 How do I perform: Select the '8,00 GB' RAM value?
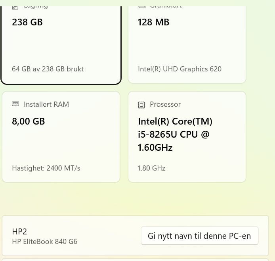coord(29,121)
